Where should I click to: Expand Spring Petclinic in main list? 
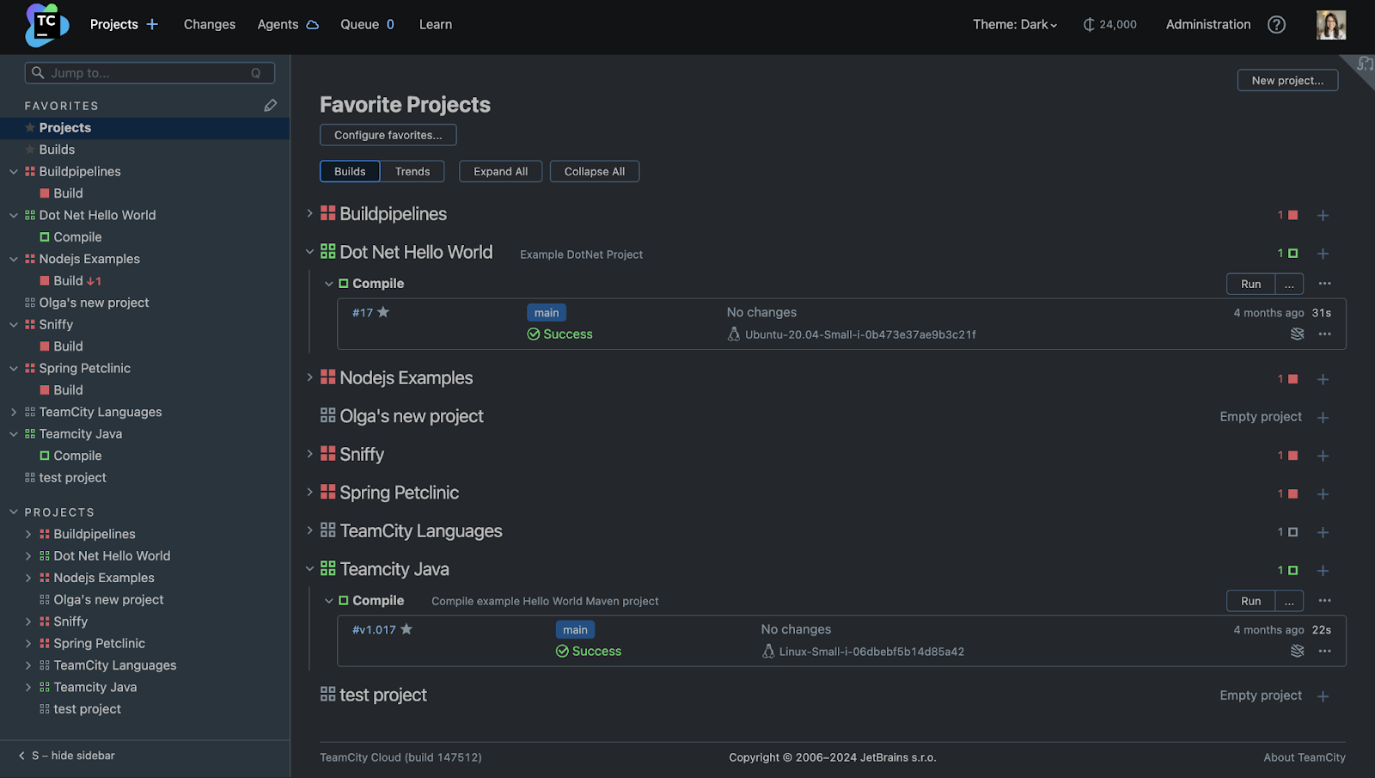click(x=310, y=493)
